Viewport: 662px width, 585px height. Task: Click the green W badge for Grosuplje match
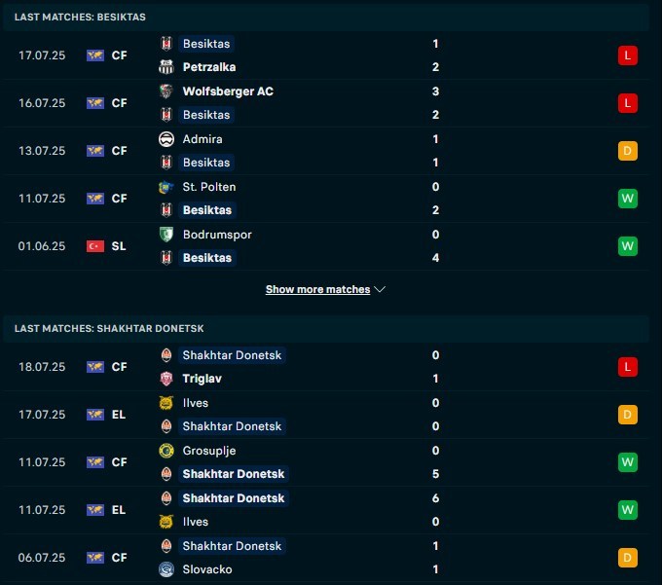627,462
